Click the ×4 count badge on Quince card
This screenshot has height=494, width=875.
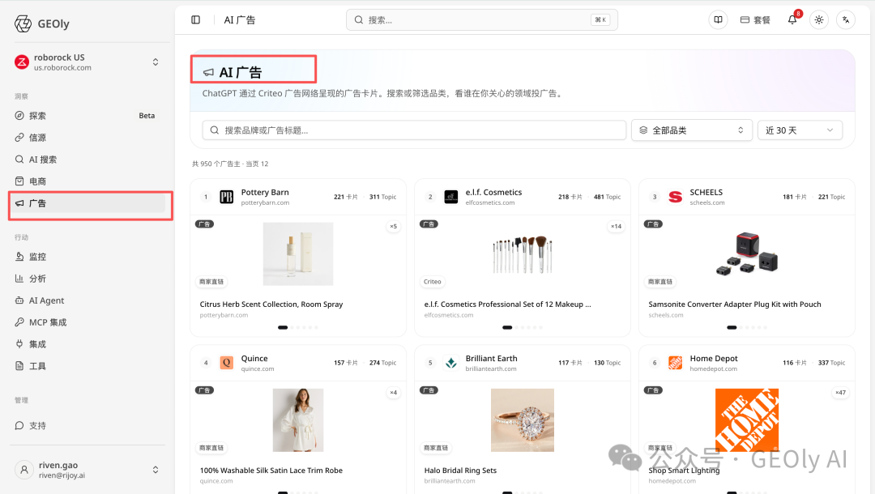point(394,393)
